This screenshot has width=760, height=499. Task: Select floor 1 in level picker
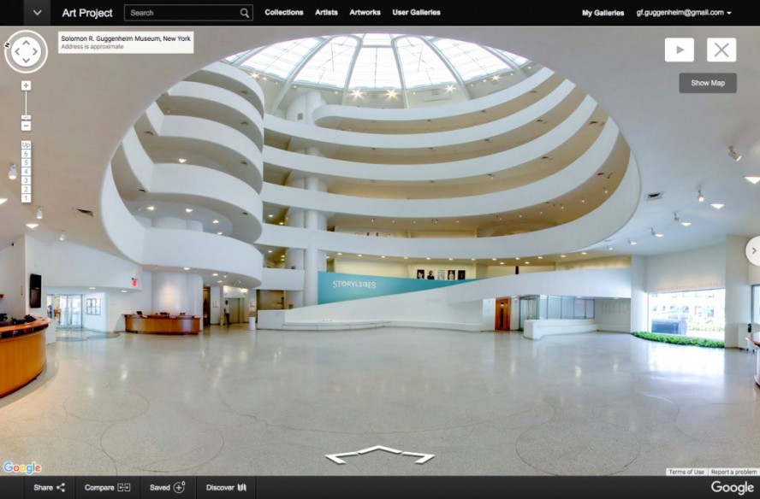click(26, 198)
